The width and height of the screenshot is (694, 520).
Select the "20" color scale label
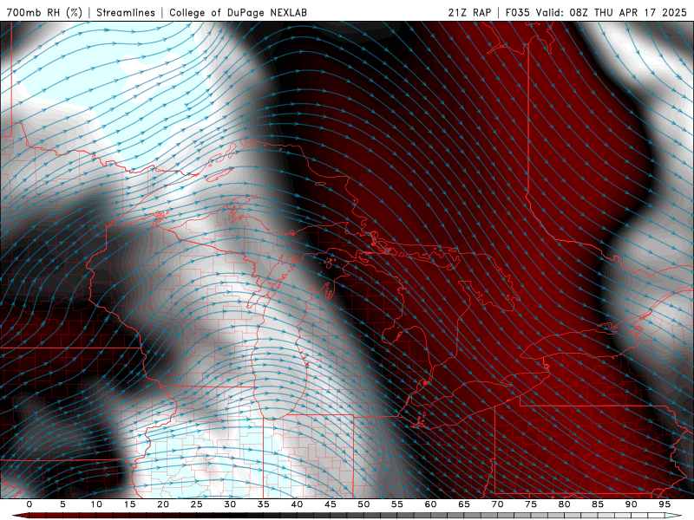[x=163, y=504]
